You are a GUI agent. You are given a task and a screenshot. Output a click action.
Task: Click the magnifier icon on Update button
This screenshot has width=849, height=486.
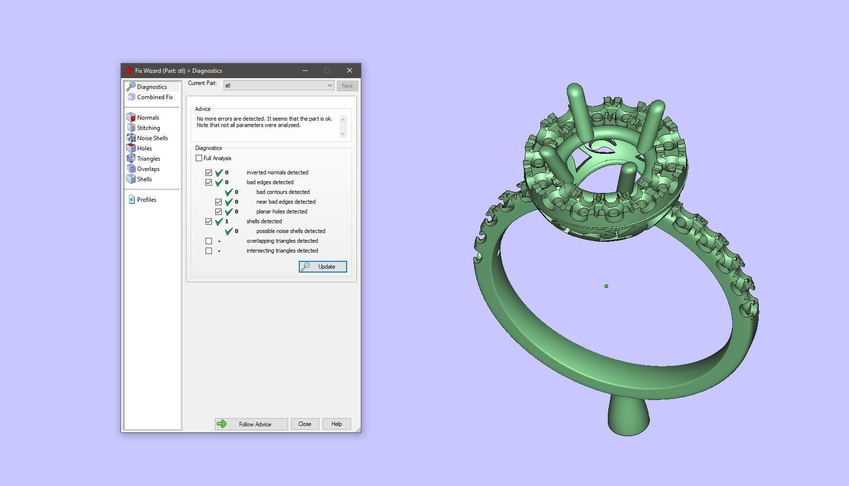coord(306,267)
